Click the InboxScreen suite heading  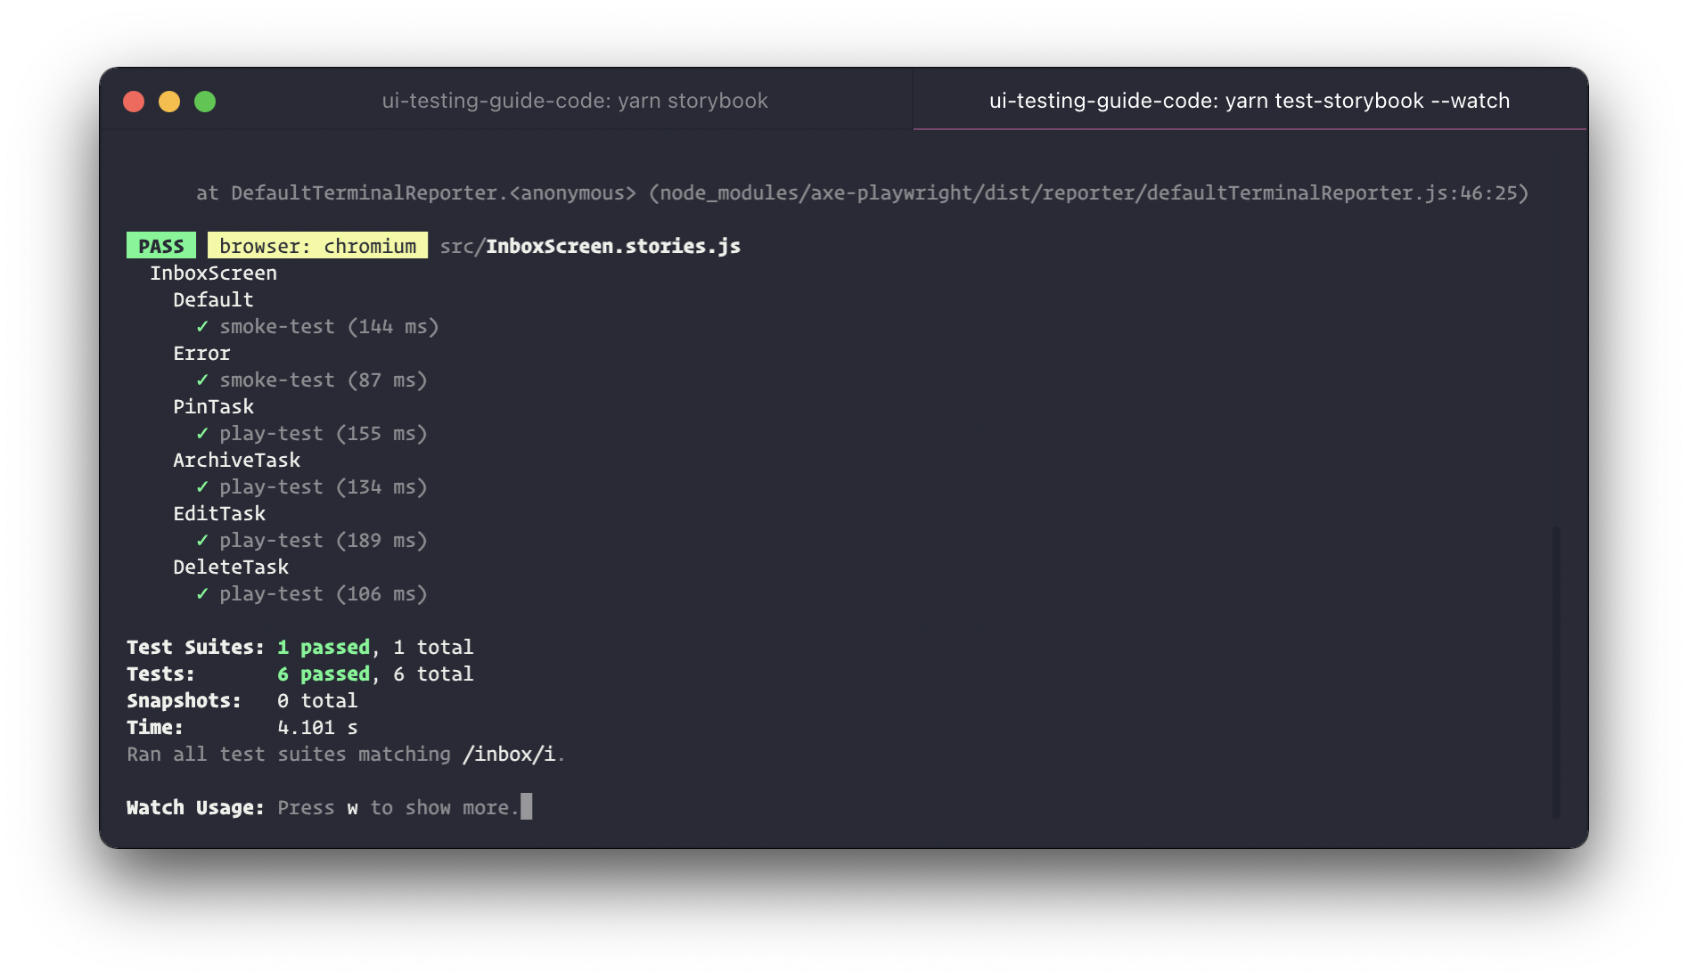[213, 274]
